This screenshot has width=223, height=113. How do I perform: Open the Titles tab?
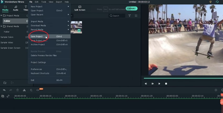26,8
